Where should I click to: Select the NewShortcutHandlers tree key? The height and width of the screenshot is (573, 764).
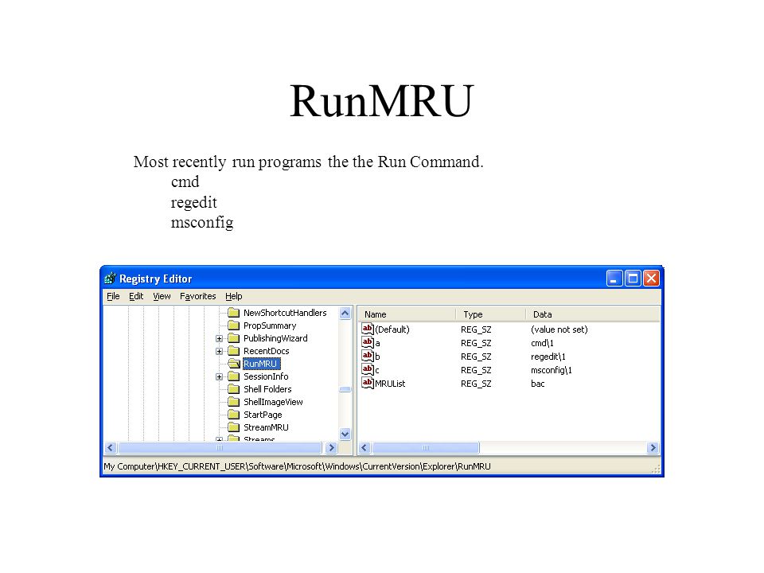(x=285, y=313)
